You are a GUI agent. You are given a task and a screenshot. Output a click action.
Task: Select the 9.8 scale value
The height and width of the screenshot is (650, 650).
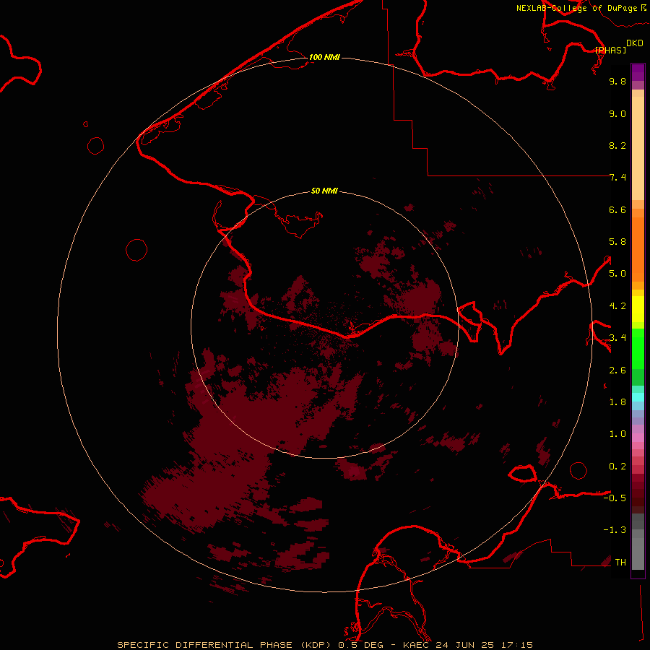617,81
